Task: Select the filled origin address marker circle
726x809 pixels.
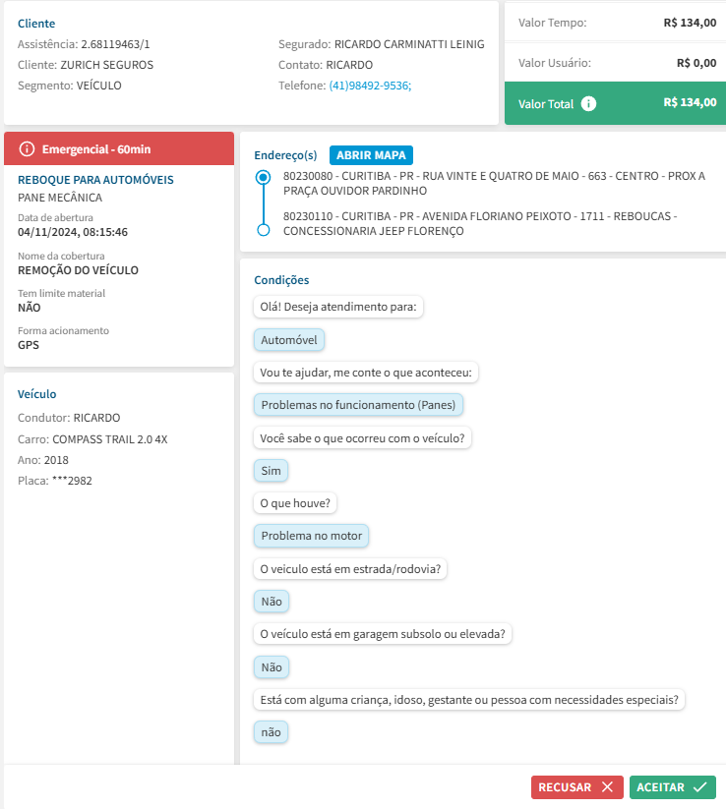Action: (263, 178)
